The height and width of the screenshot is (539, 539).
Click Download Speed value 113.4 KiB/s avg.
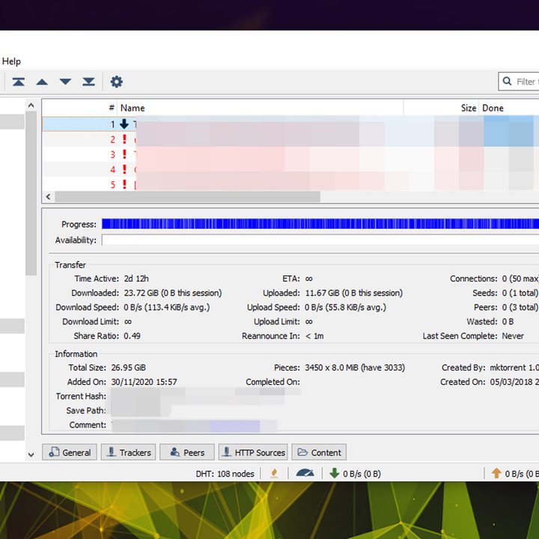(x=177, y=308)
